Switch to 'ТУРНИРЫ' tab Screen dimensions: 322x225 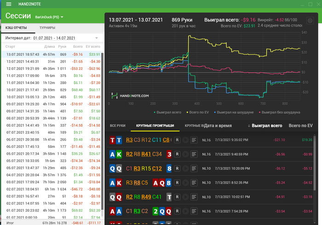(x=47, y=28)
